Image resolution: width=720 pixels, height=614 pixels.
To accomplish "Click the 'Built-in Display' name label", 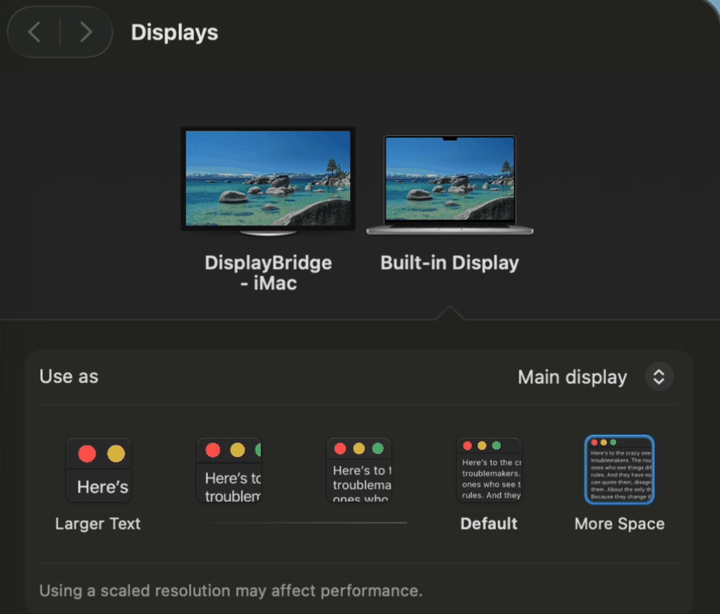I will (450, 263).
